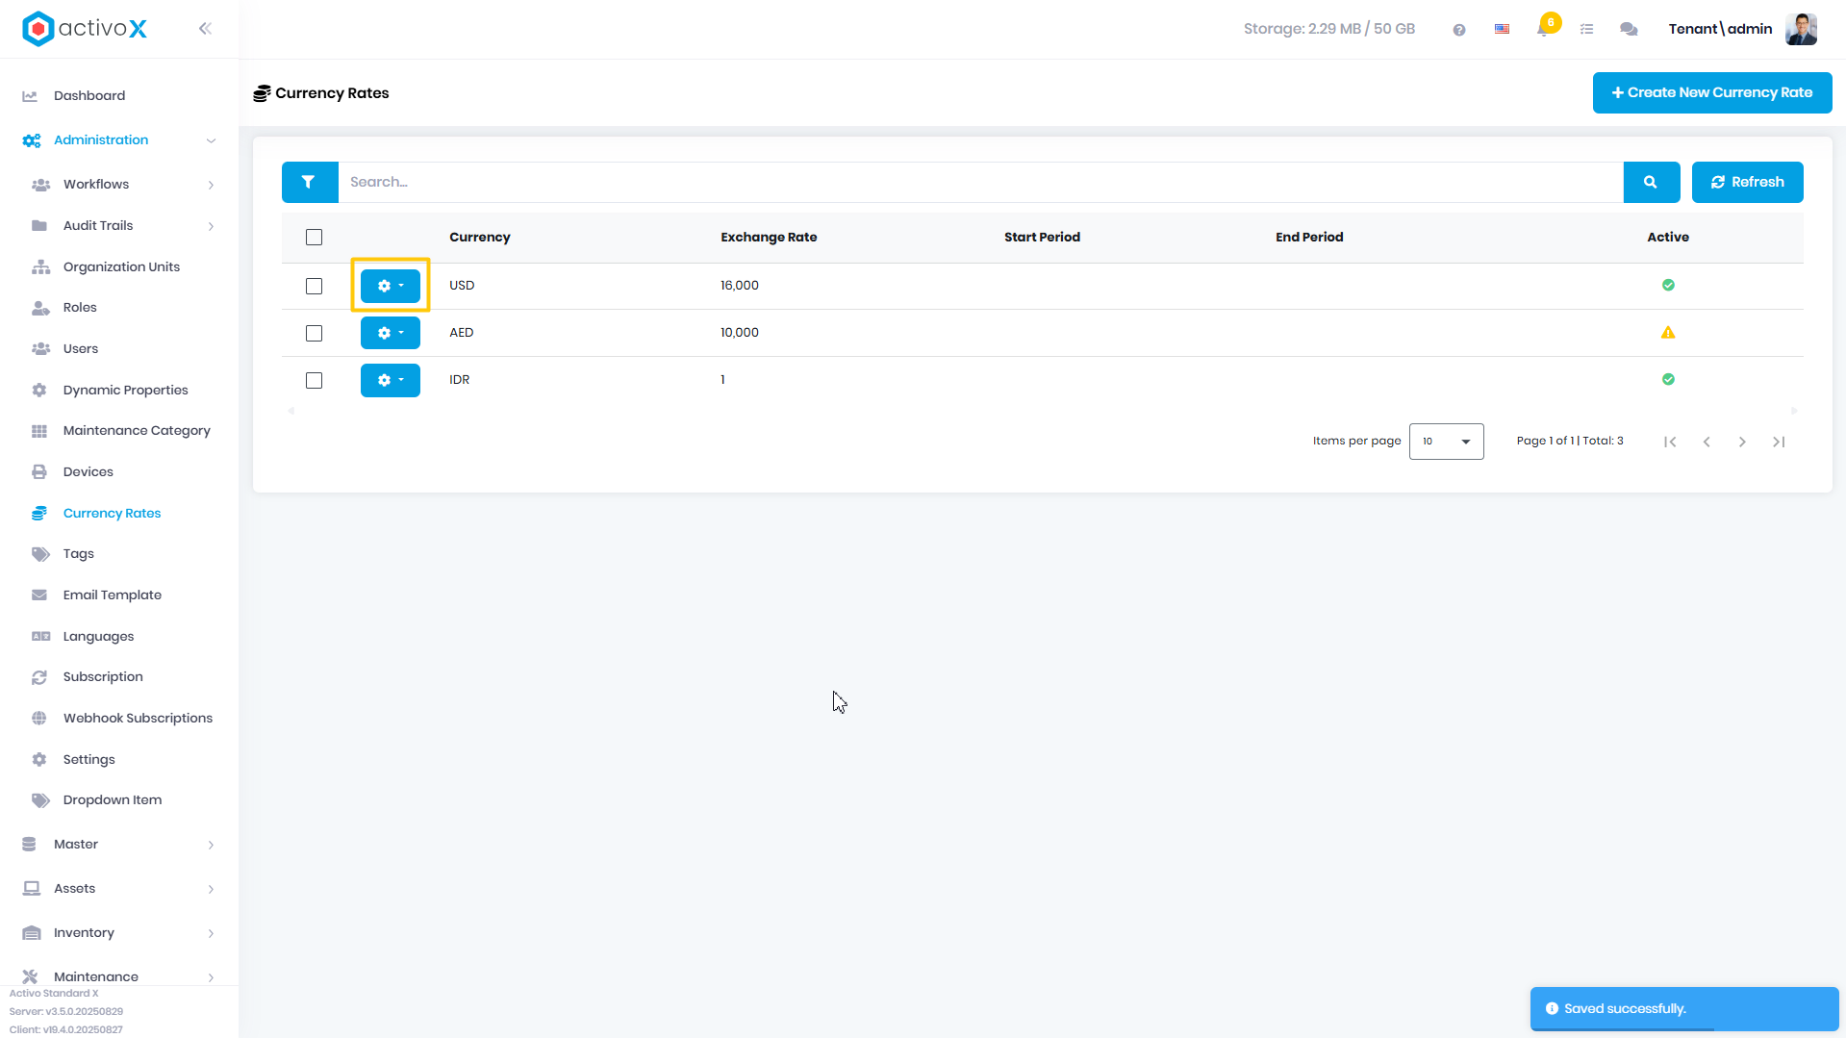This screenshot has width=1846, height=1038.
Task: Toggle the select-all checkbox in table header
Action: [x=314, y=238]
